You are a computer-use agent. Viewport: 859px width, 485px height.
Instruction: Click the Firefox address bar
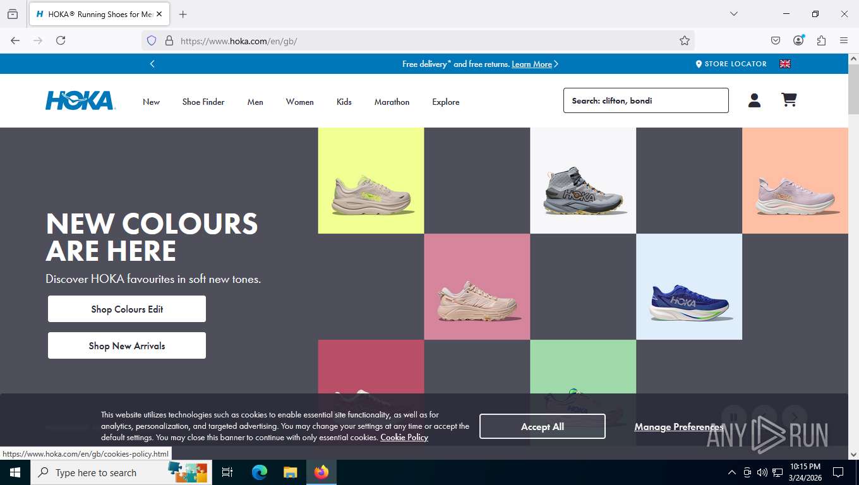point(417,40)
